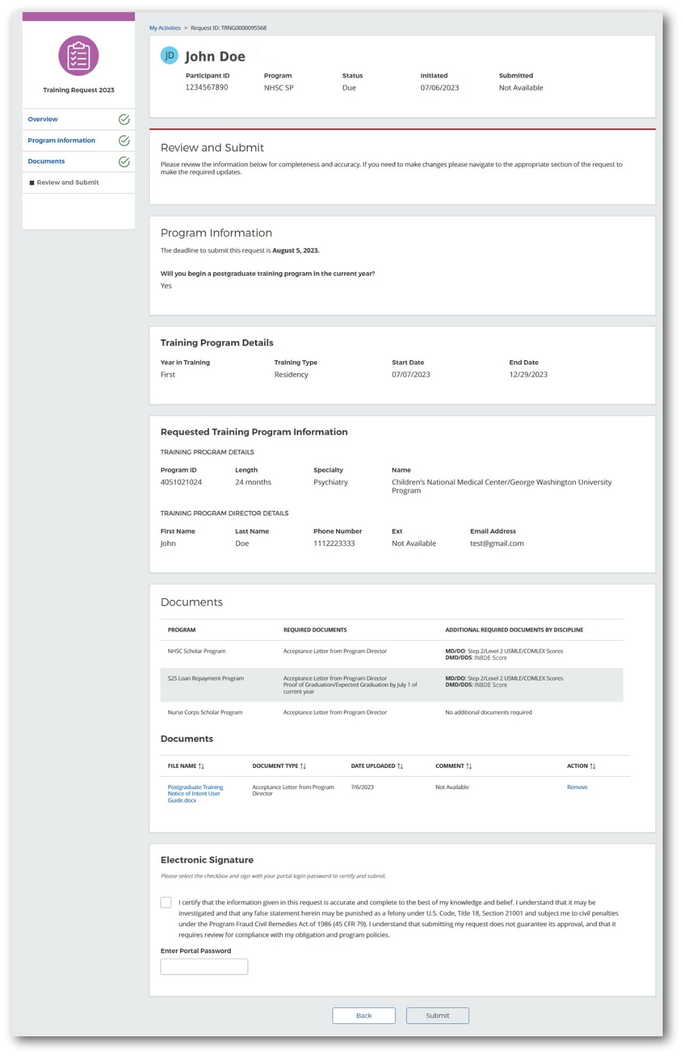Image resolution: width=684 pixels, height=1057 pixels.
Task: Click the purple Training Request clipboard icon
Action: click(79, 56)
